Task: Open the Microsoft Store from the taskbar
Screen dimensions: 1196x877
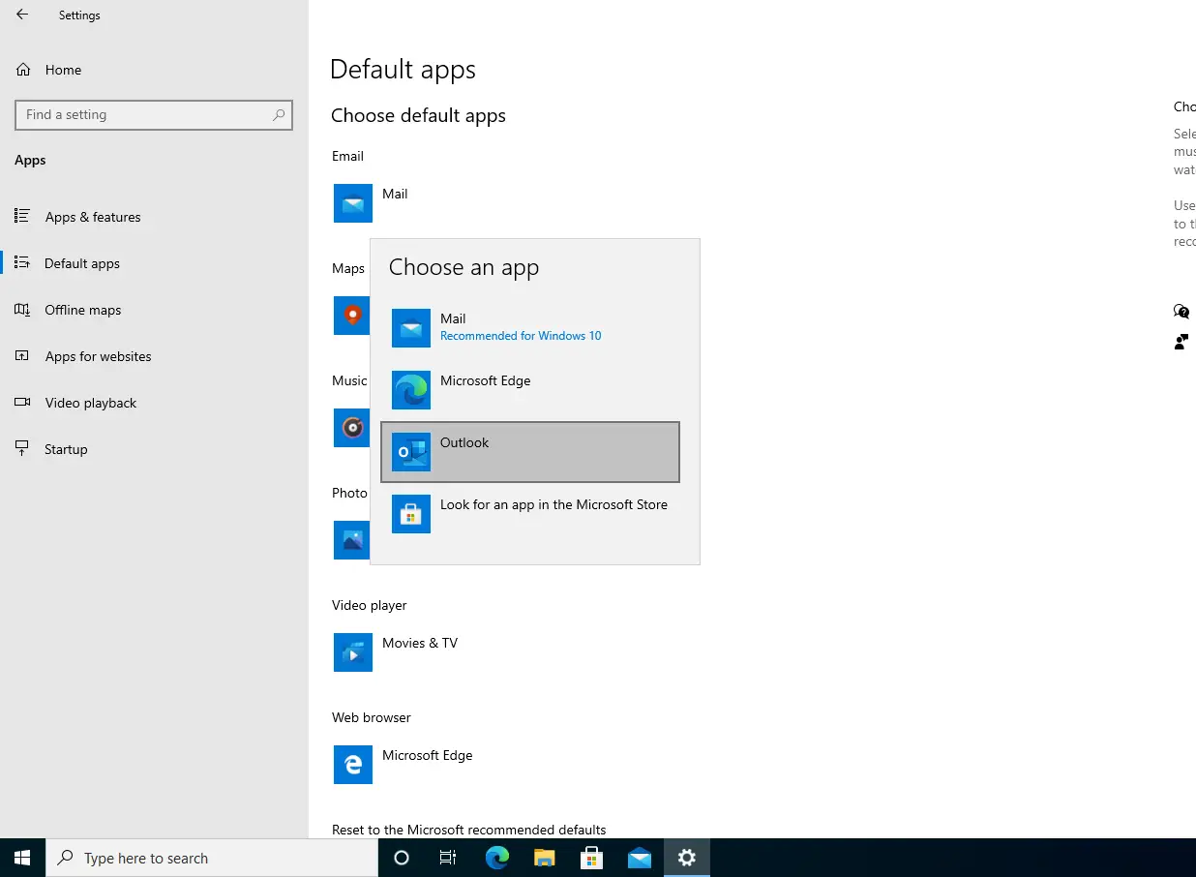Action: [591, 858]
